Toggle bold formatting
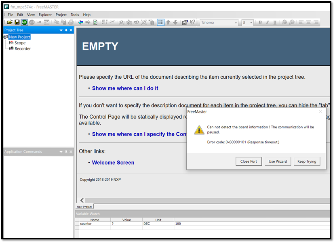The image size is (335, 243). 260,22
